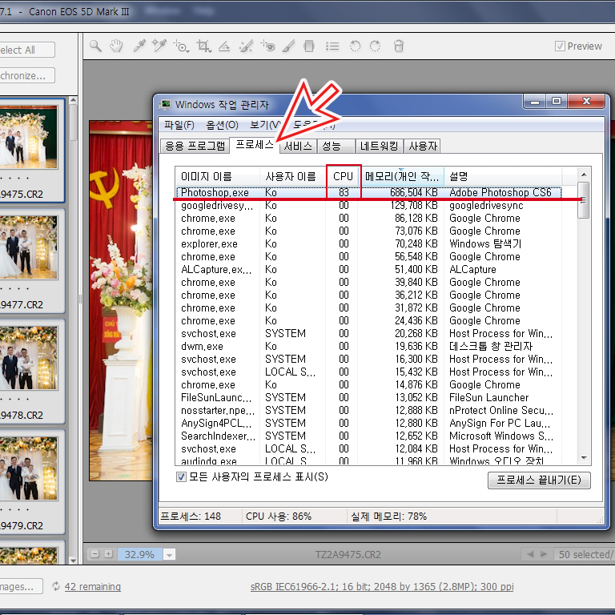Toggle 모든 사용자의 프로세스 표시 checkbox

[x=181, y=477]
